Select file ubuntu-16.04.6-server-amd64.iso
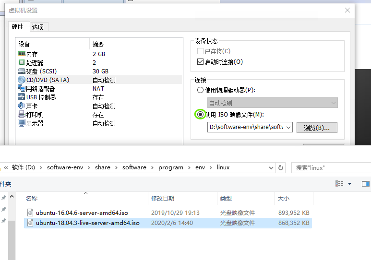This screenshot has width=371, height=260. (x=82, y=213)
